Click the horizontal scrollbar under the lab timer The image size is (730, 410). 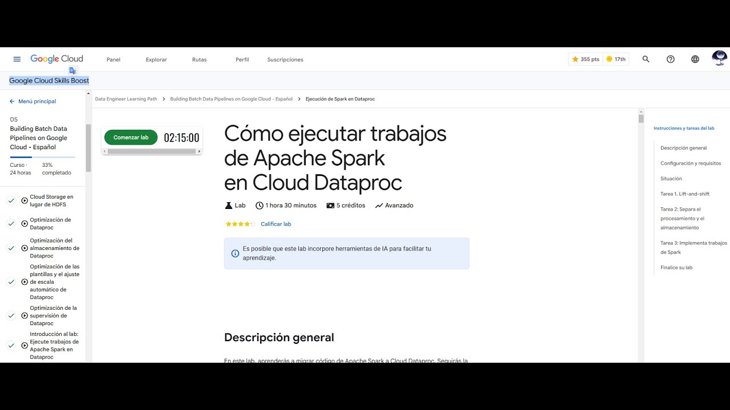click(152, 151)
